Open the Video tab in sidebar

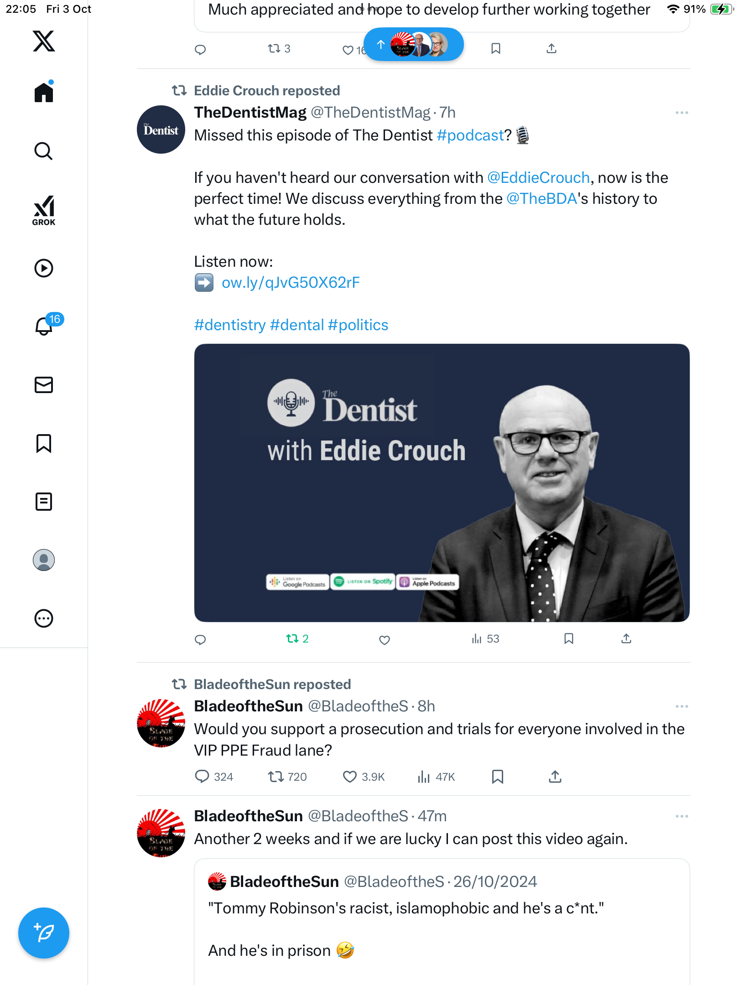[44, 268]
